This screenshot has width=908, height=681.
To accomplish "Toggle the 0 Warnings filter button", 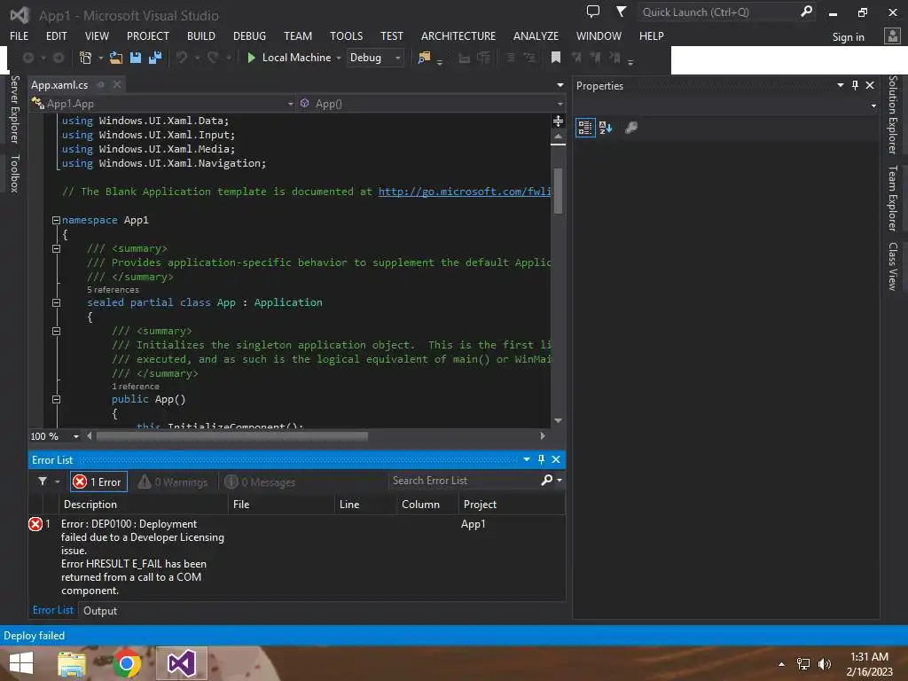I will pyautogui.click(x=173, y=481).
